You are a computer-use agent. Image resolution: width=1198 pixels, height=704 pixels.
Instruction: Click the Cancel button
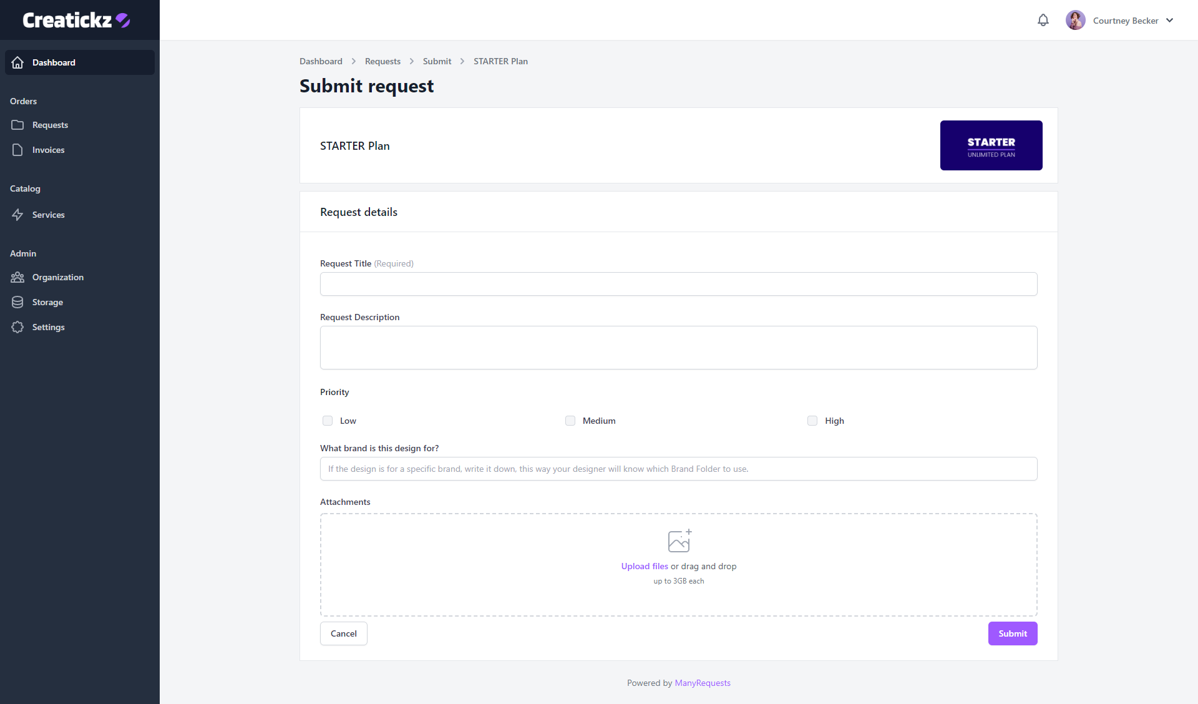pos(344,633)
